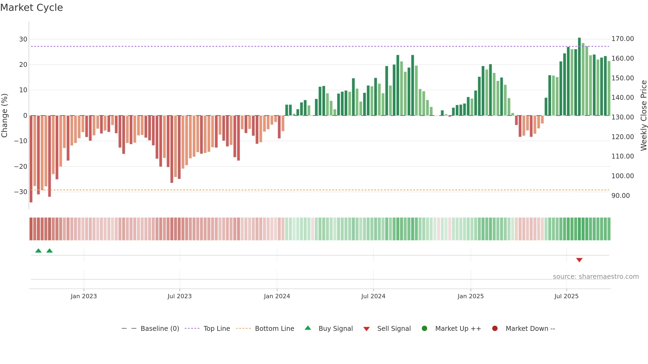Click the Jan 2024 x-axis label
The height and width of the screenshot is (364, 648).
(x=277, y=296)
